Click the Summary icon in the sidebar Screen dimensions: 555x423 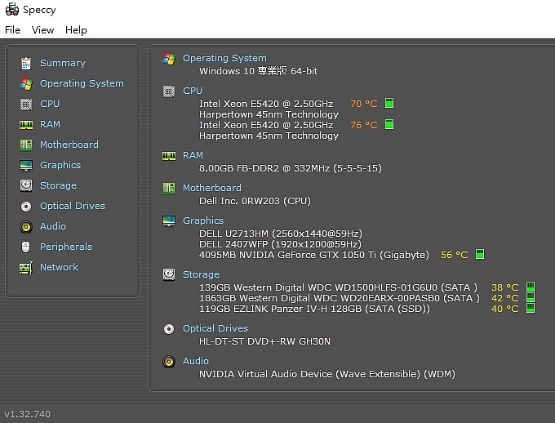coord(26,63)
